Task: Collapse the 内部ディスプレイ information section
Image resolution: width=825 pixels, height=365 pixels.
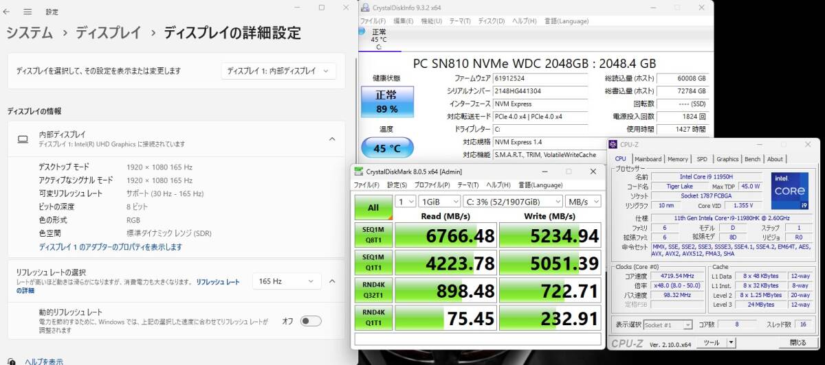Action: [x=332, y=139]
